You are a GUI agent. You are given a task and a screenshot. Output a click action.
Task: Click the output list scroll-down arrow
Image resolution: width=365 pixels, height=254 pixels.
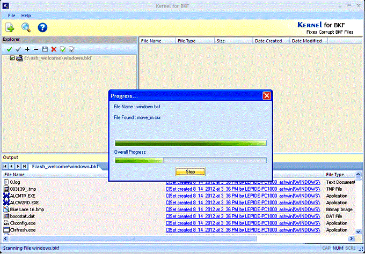click(358, 231)
